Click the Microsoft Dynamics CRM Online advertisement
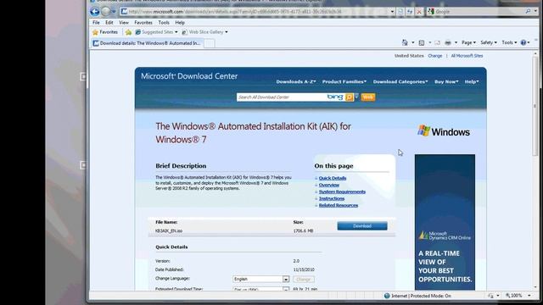 pos(445,222)
